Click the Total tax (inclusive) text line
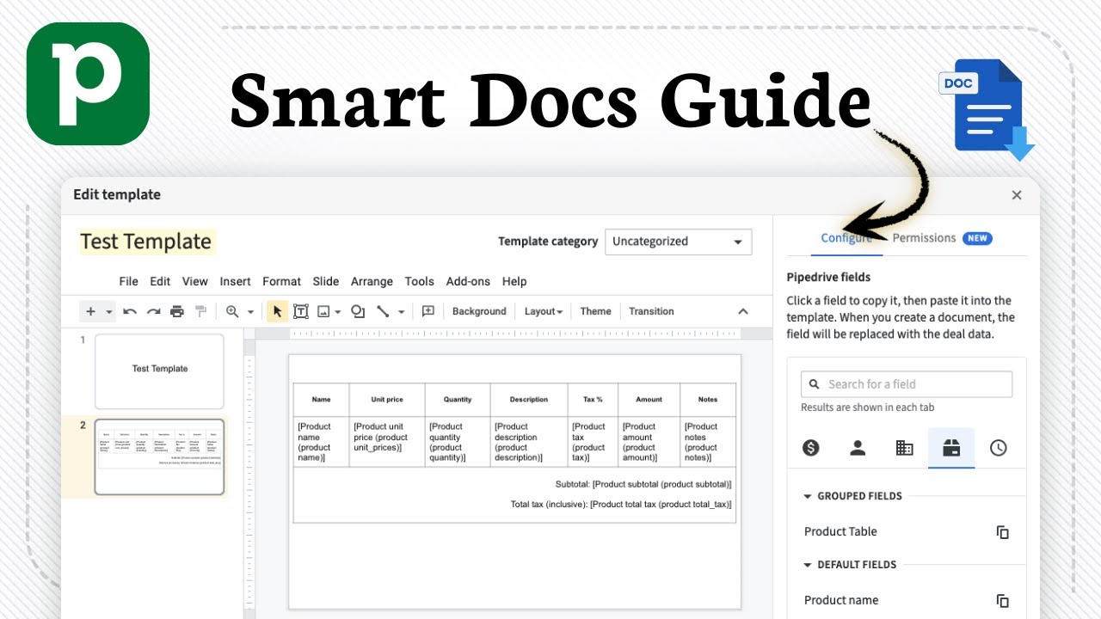The image size is (1101, 619). click(x=621, y=505)
